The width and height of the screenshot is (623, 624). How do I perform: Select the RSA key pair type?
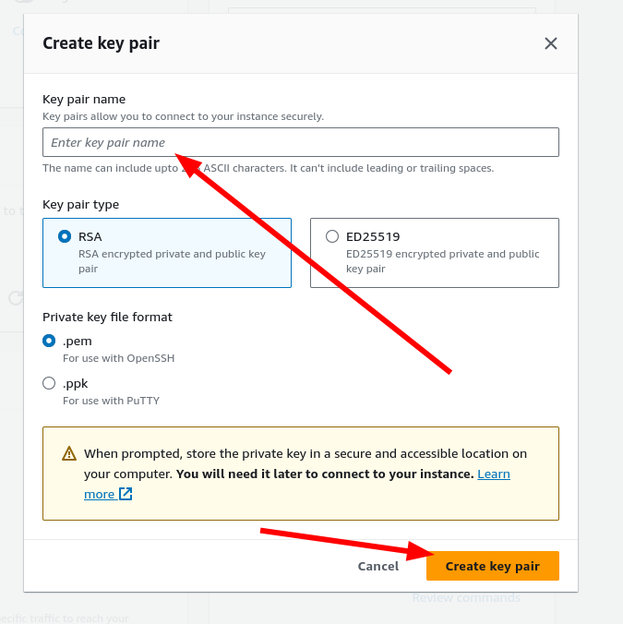(x=65, y=236)
